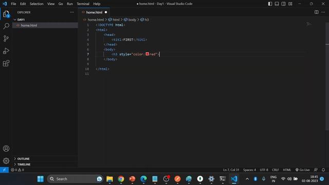Image resolution: width=329 pixels, height=185 pixels.
Task: Open the Selection menu
Action: (36, 4)
